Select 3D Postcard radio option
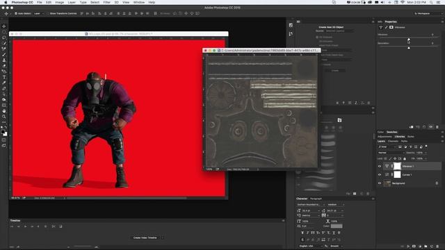The width and height of the screenshot is (445, 250). coord(317,37)
